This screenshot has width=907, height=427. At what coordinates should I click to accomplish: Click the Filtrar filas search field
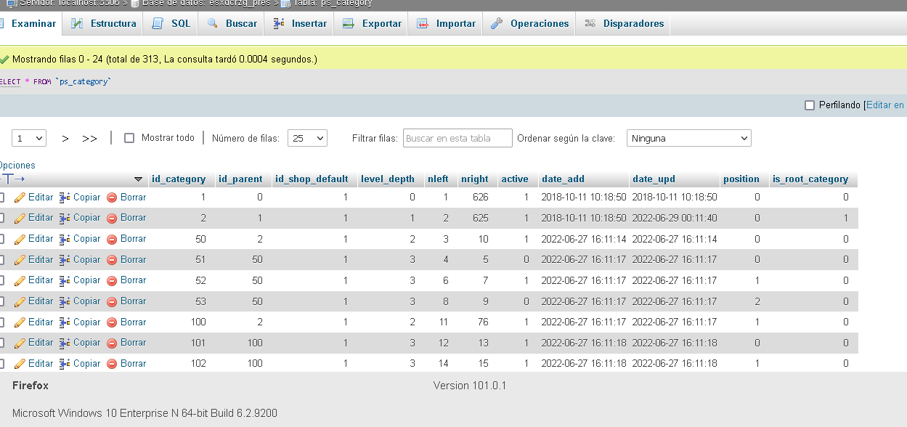(x=457, y=138)
